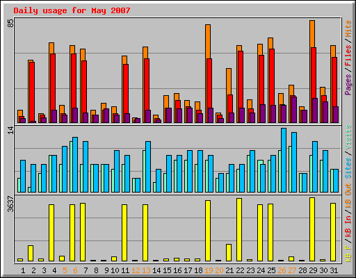The image size is (356, 278).
Task: Click day label "15" on the x-axis
Action: pyautogui.click(x=167, y=270)
